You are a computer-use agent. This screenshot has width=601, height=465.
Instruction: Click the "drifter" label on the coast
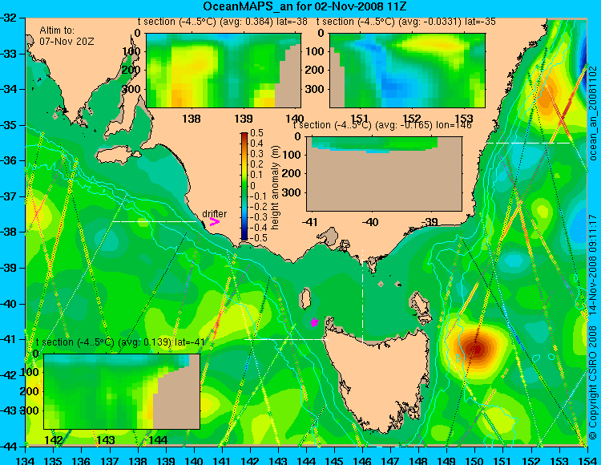tap(214, 214)
